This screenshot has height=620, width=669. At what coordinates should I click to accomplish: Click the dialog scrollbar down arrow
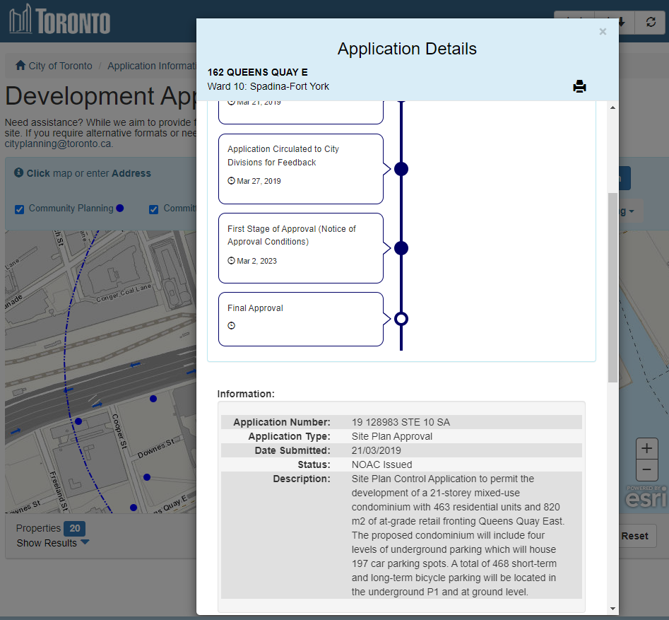(612, 608)
